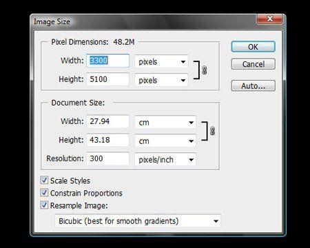This screenshot has height=248, width=310.
Task: Click the document size chain link icon
Action: click(x=212, y=131)
